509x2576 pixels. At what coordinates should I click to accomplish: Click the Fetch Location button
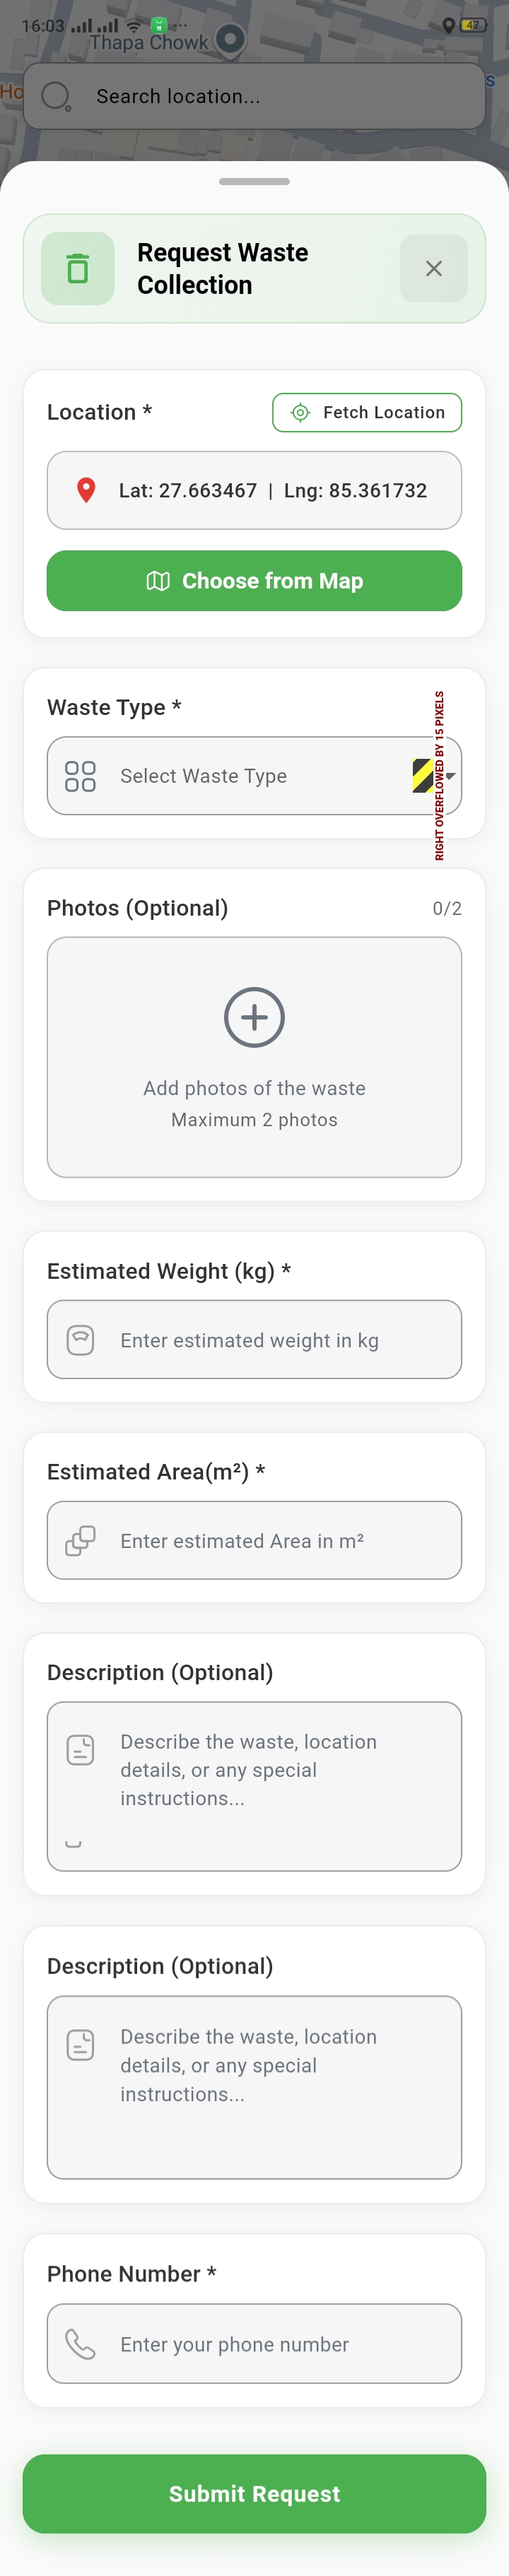(x=367, y=412)
